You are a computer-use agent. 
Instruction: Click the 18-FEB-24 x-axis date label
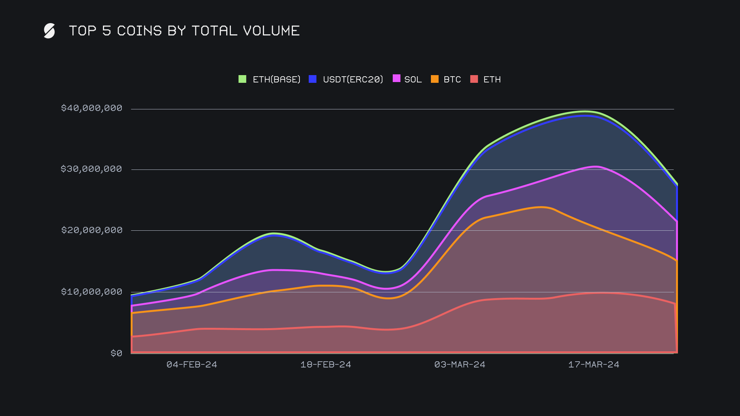(326, 364)
